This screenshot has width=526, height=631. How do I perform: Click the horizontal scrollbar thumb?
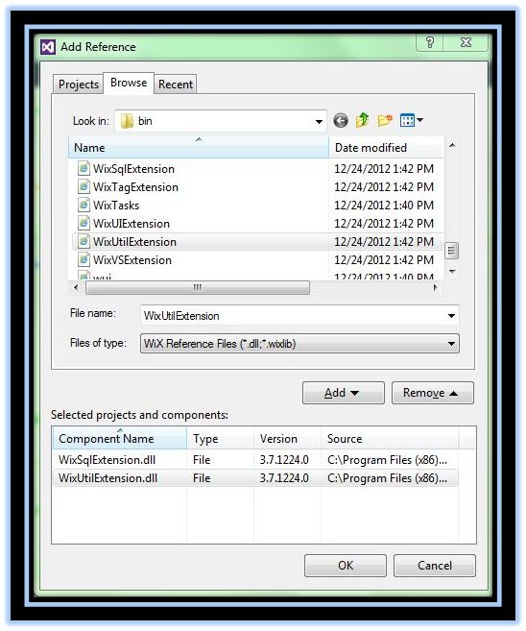pos(198,288)
